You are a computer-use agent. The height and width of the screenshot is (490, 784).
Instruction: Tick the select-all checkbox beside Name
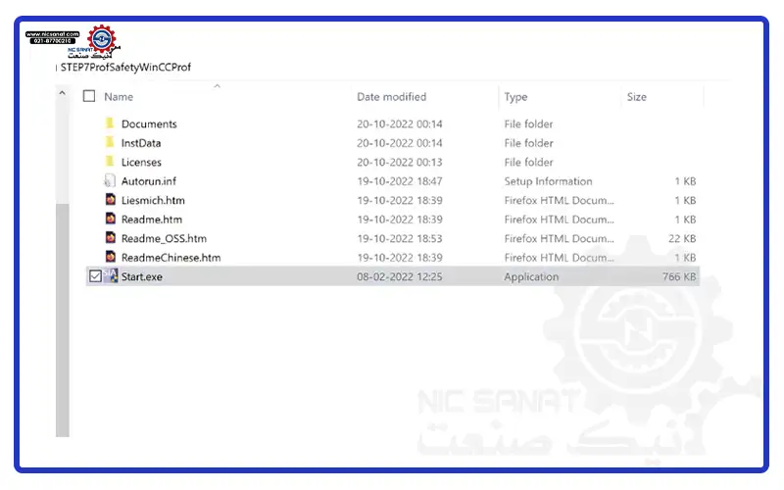tap(89, 96)
